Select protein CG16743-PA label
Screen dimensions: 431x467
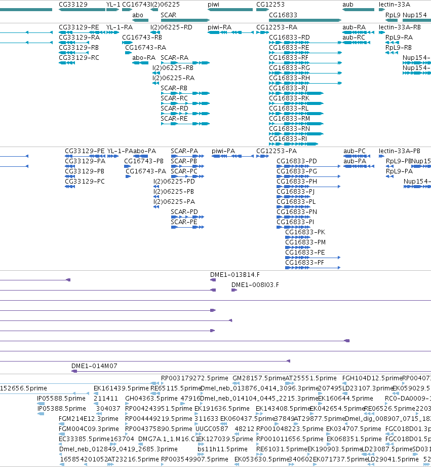point(146,171)
